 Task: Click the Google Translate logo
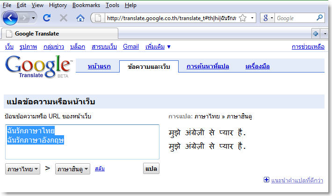click(38, 67)
